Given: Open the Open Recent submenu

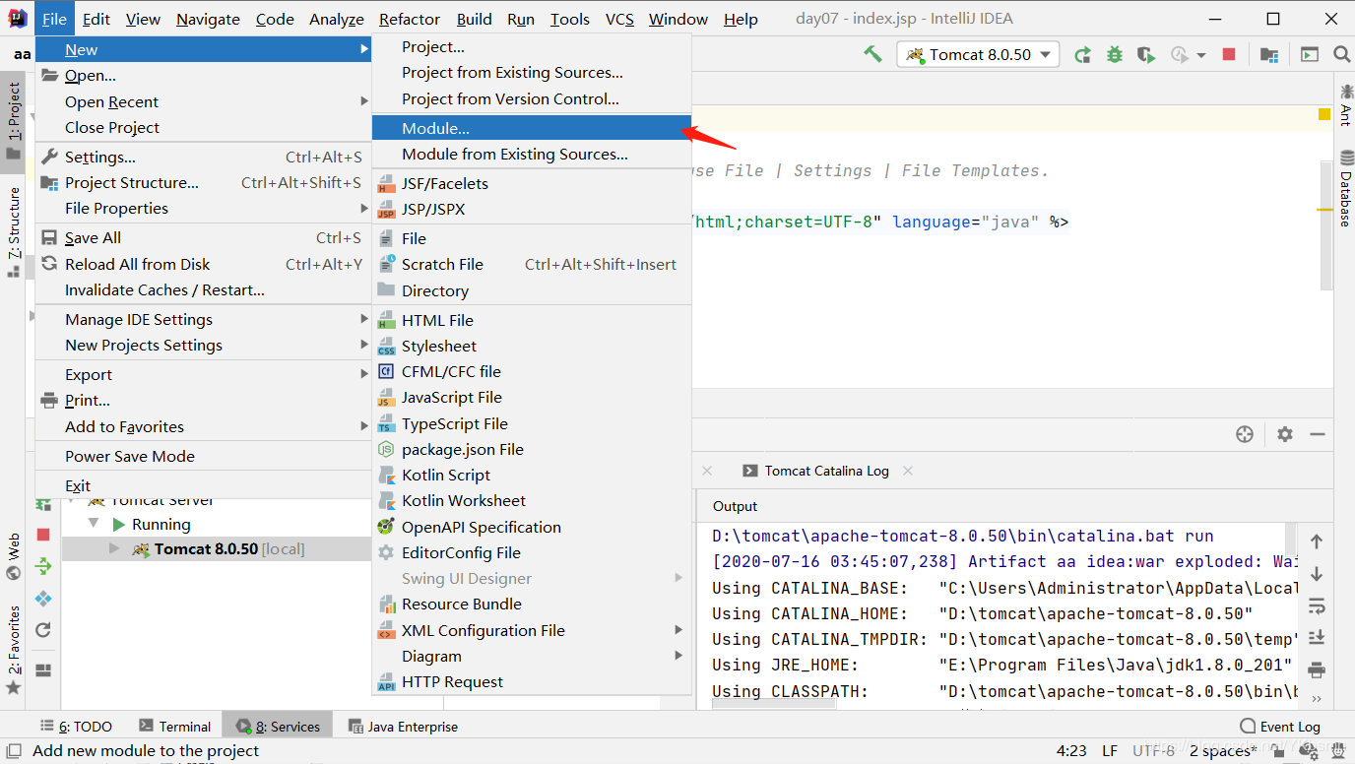Looking at the screenshot, I should pyautogui.click(x=203, y=101).
